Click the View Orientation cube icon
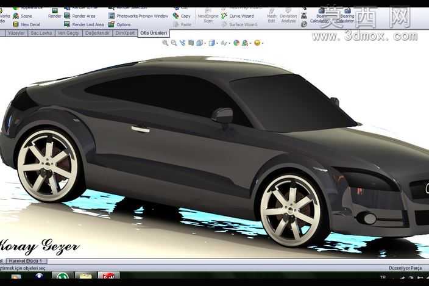The image size is (429, 286). click(200, 43)
